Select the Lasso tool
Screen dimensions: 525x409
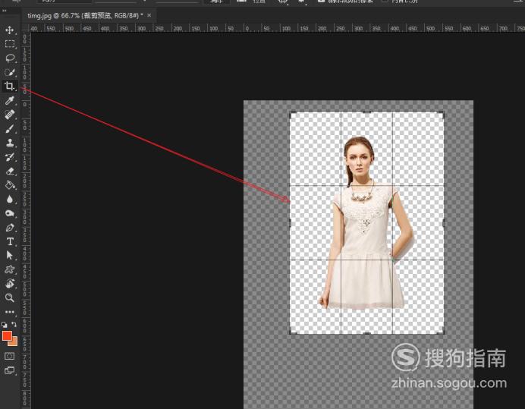pos(10,58)
